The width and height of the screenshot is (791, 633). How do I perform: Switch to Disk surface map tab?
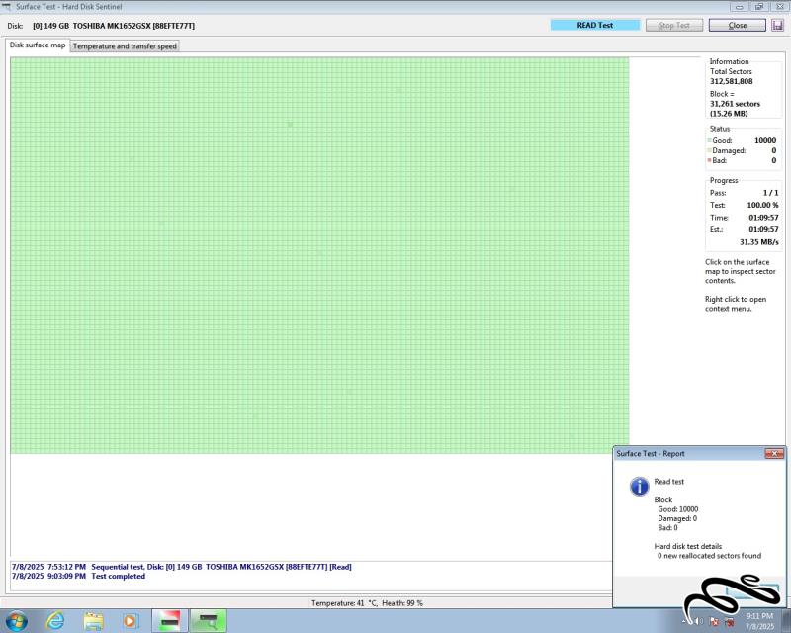click(x=38, y=45)
